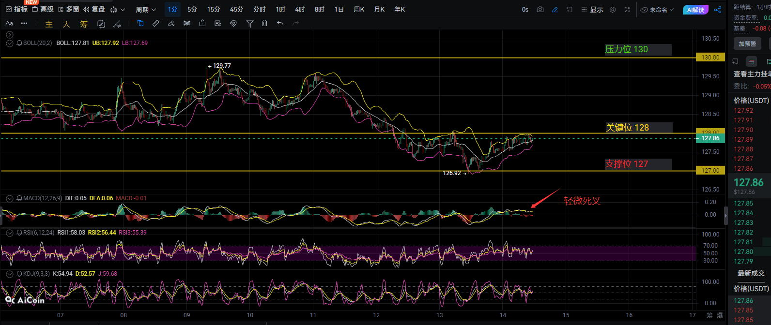Screen dimensions: 771x325
Task: Click the screenshot camera icon
Action: coord(540,10)
